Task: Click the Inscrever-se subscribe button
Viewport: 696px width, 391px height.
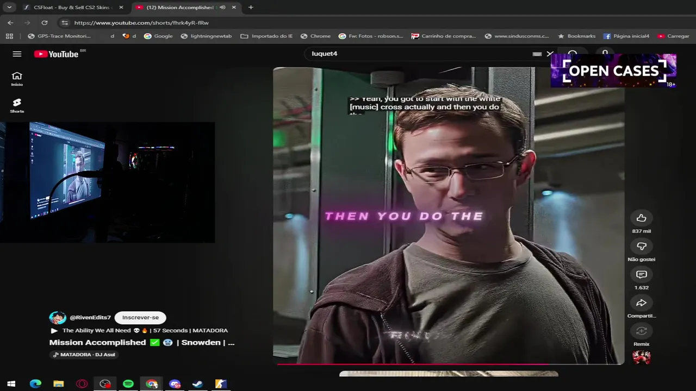Action: [140, 318]
